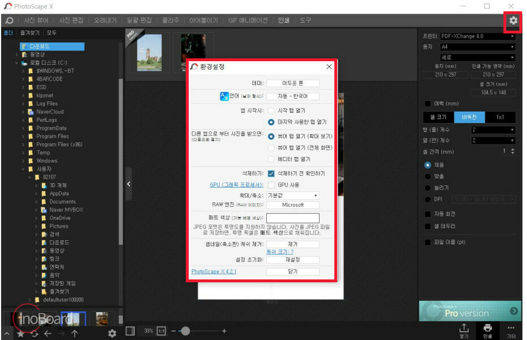This screenshot has height=340, width=527.
Task: Open the 열 (칸) 개수 dropdown
Action: tap(493, 141)
